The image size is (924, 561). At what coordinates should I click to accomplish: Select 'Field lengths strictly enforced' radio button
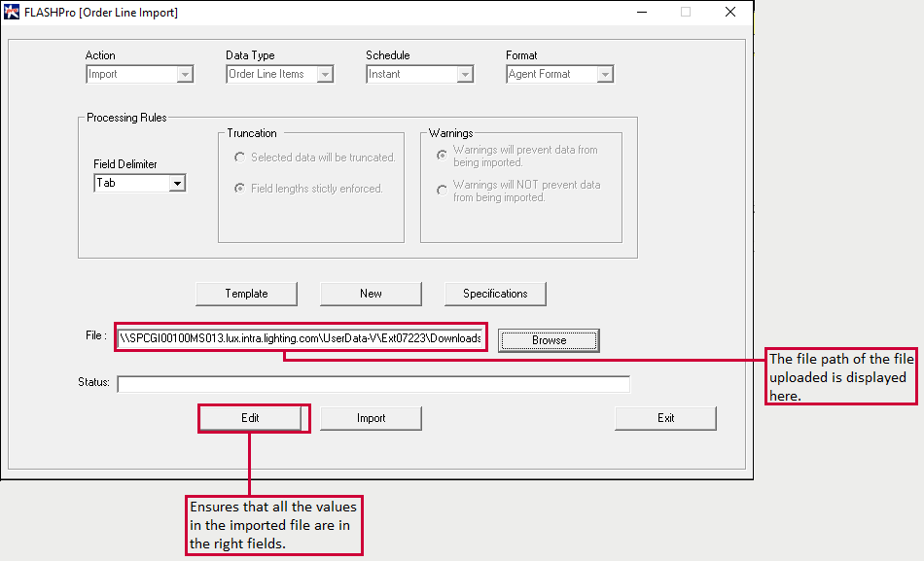(x=240, y=189)
